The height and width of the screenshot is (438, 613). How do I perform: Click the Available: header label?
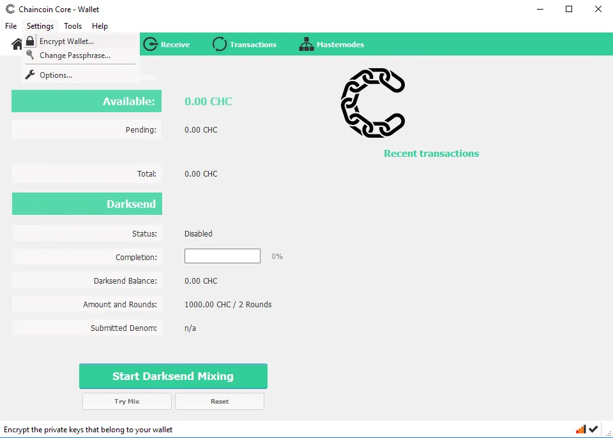(x=86, y=101)
